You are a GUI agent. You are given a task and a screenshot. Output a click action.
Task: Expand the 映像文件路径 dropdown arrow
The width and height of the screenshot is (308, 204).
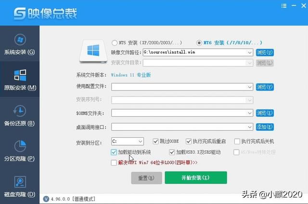tap(249, 52)
